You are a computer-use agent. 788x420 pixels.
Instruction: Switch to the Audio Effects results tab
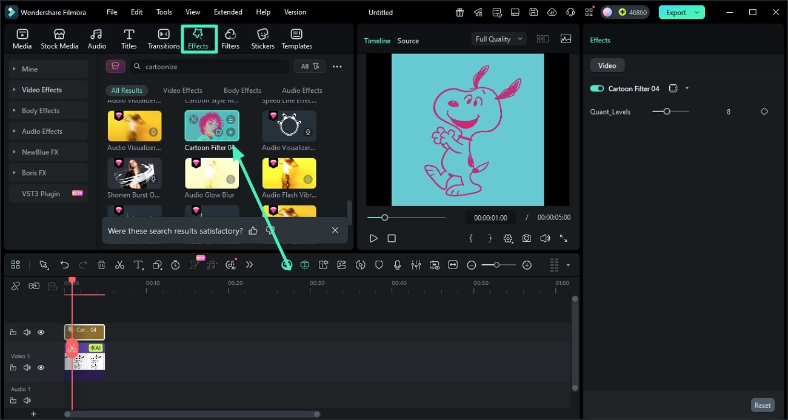pos(302,90)
